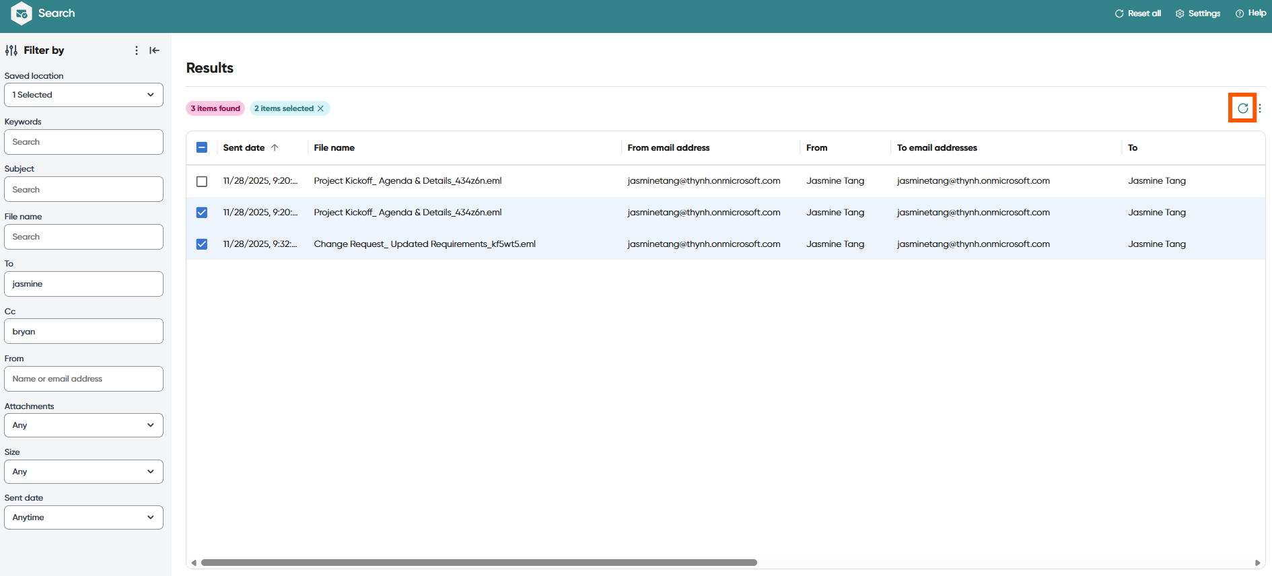Click the To field containing jasmine
The width and height of the screenshot is (1272, 576).
[83, 284]
